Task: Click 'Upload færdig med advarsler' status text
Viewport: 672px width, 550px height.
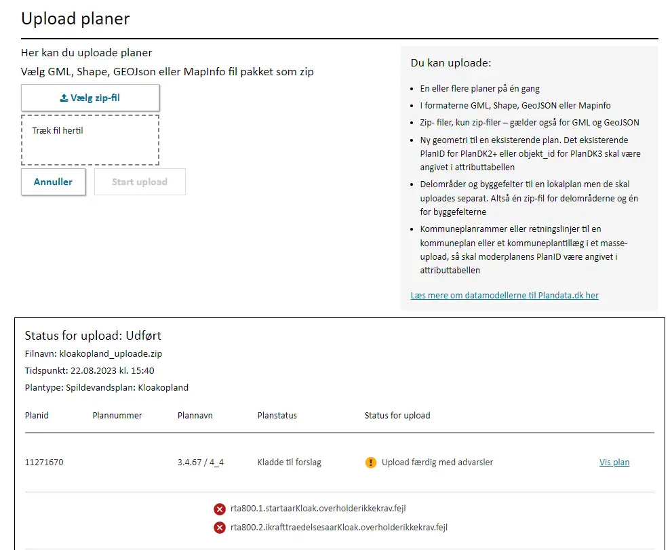Action: 437,463
